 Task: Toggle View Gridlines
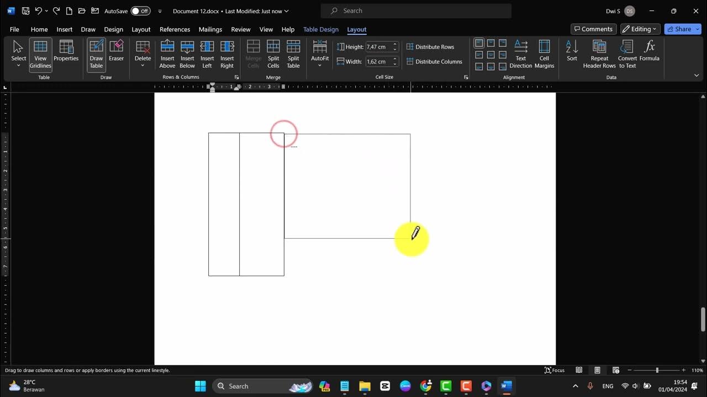[x=40, y=53]
